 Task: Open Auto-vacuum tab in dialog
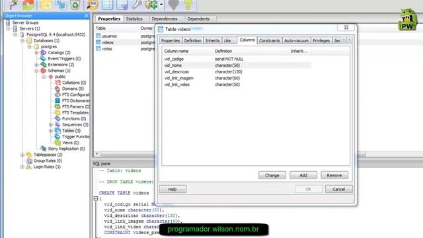(x=296, y=40)
